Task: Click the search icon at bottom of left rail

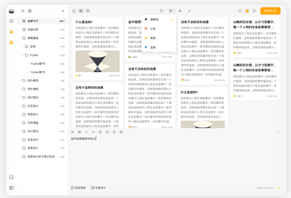Action: [11, 177]
